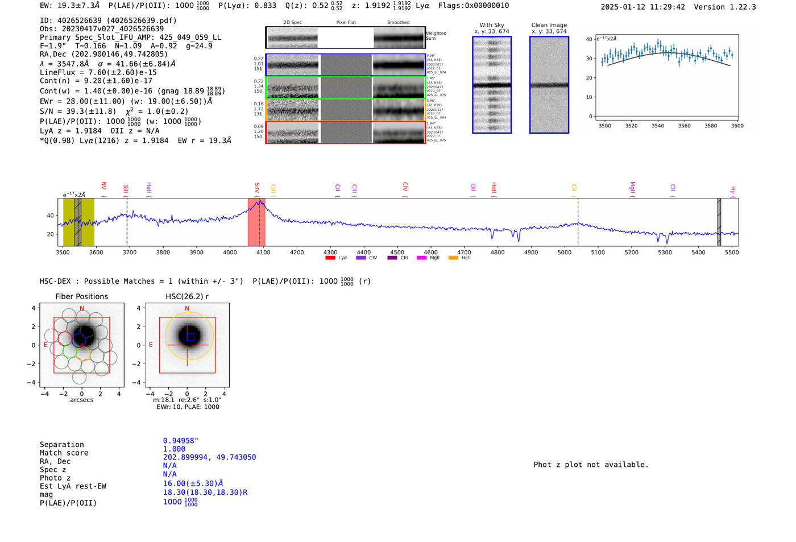
Task: Click the Separation value 0.94958"
Action: pyautogui.click(x=181, y=441)
